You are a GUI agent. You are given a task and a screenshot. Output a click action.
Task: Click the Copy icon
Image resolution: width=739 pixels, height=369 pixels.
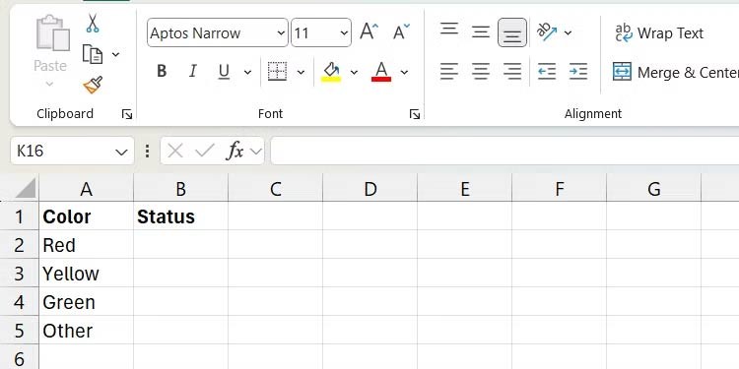click(x=93, y=54)
